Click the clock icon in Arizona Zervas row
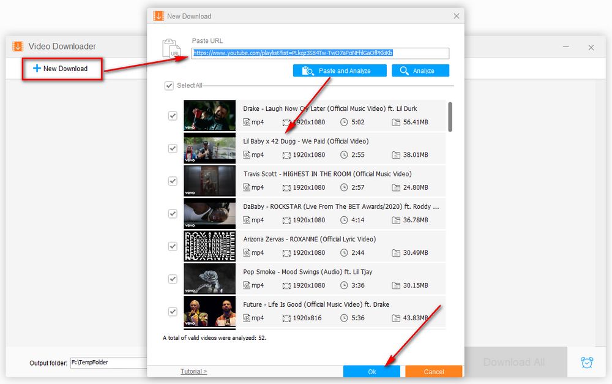Screen dimensions: 612x384 pyautogui.click(x=344, y=253)
